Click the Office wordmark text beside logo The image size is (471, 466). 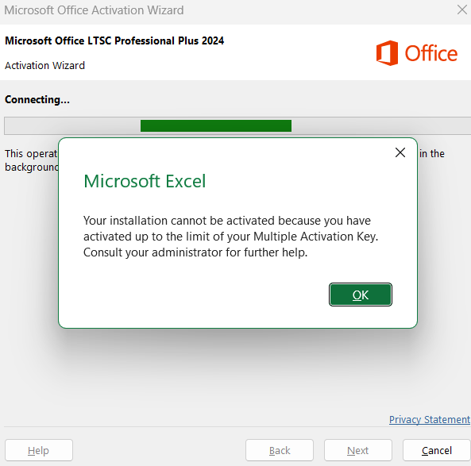(x=431, y=53)
